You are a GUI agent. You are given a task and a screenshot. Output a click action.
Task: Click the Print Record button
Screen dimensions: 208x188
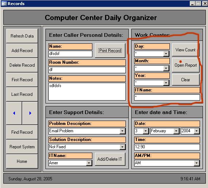[x=110, y=51]
